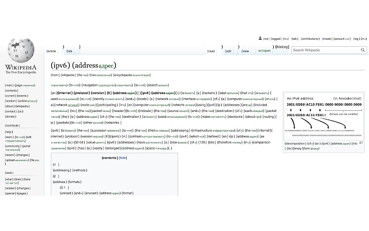This screenshot has height=231, width=369.
Task: Click the ipv6 address page heading
Action: [83, 65]
